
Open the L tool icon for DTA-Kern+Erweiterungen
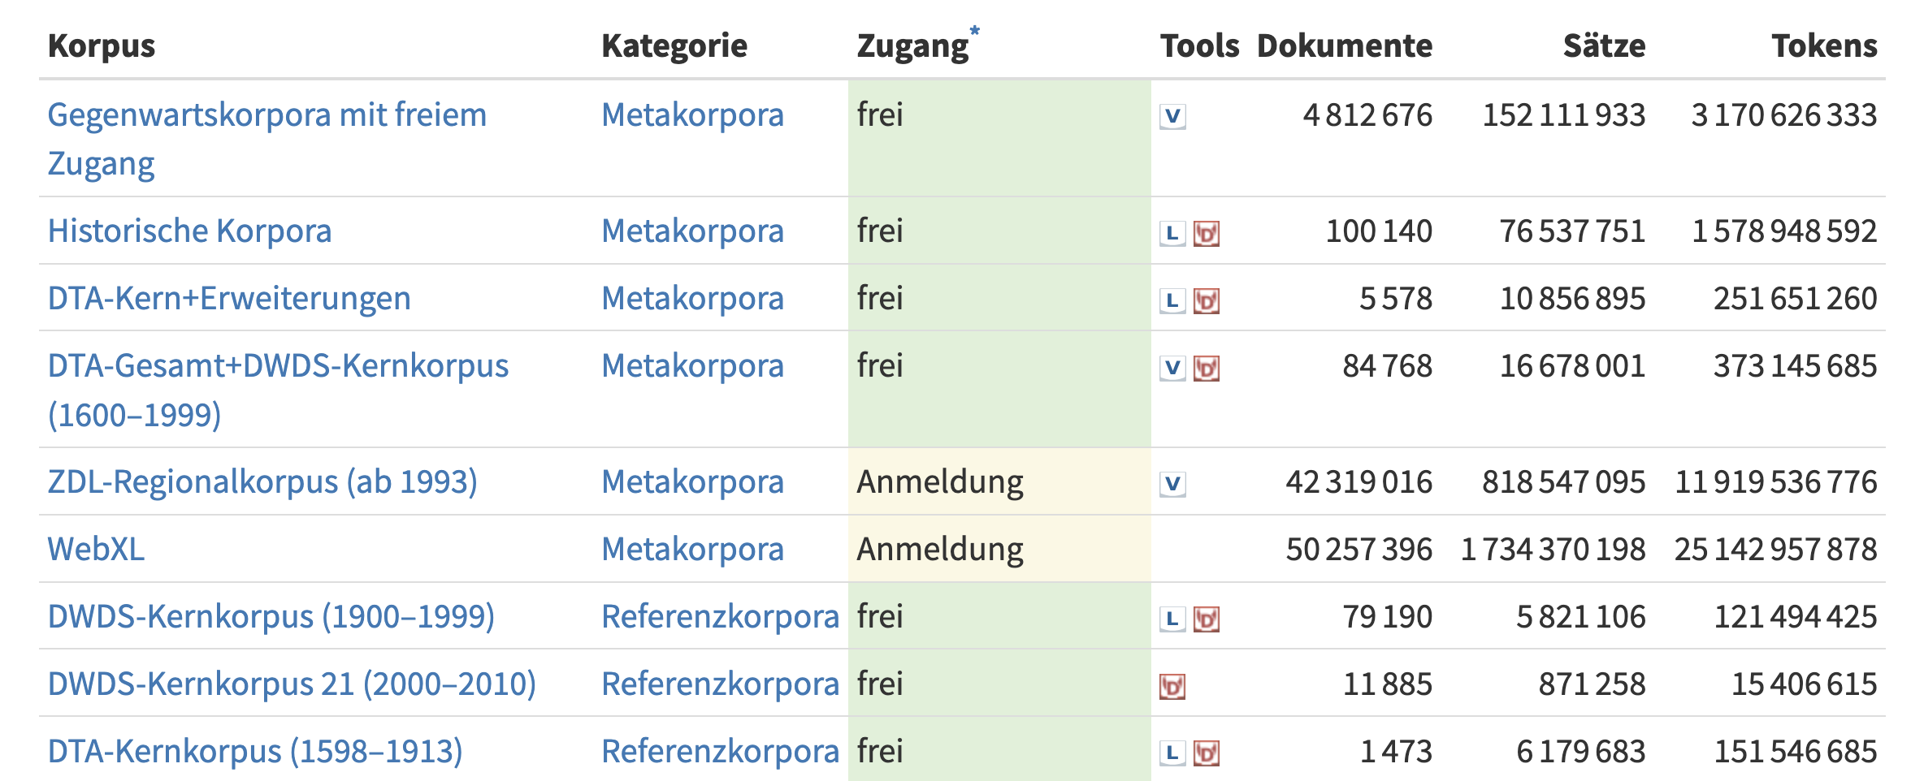(x=1172, y=301)
